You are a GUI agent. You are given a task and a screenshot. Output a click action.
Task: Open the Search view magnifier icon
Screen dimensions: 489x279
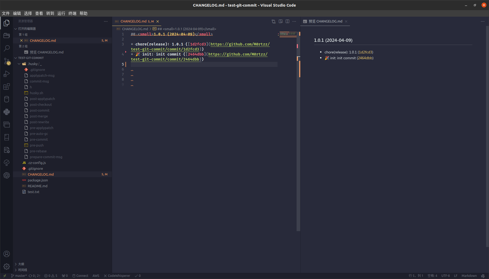(x=7, y=48)
